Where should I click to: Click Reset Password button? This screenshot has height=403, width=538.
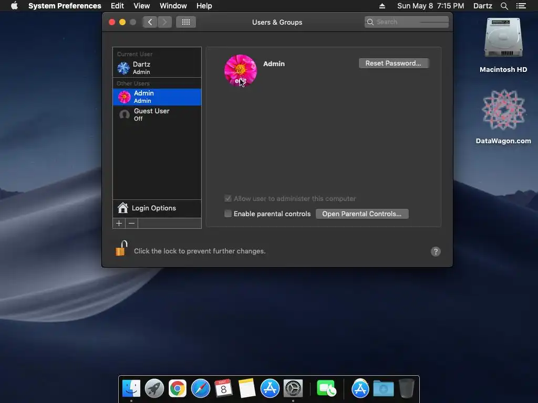pyautogui.click(x=393, y=63)
